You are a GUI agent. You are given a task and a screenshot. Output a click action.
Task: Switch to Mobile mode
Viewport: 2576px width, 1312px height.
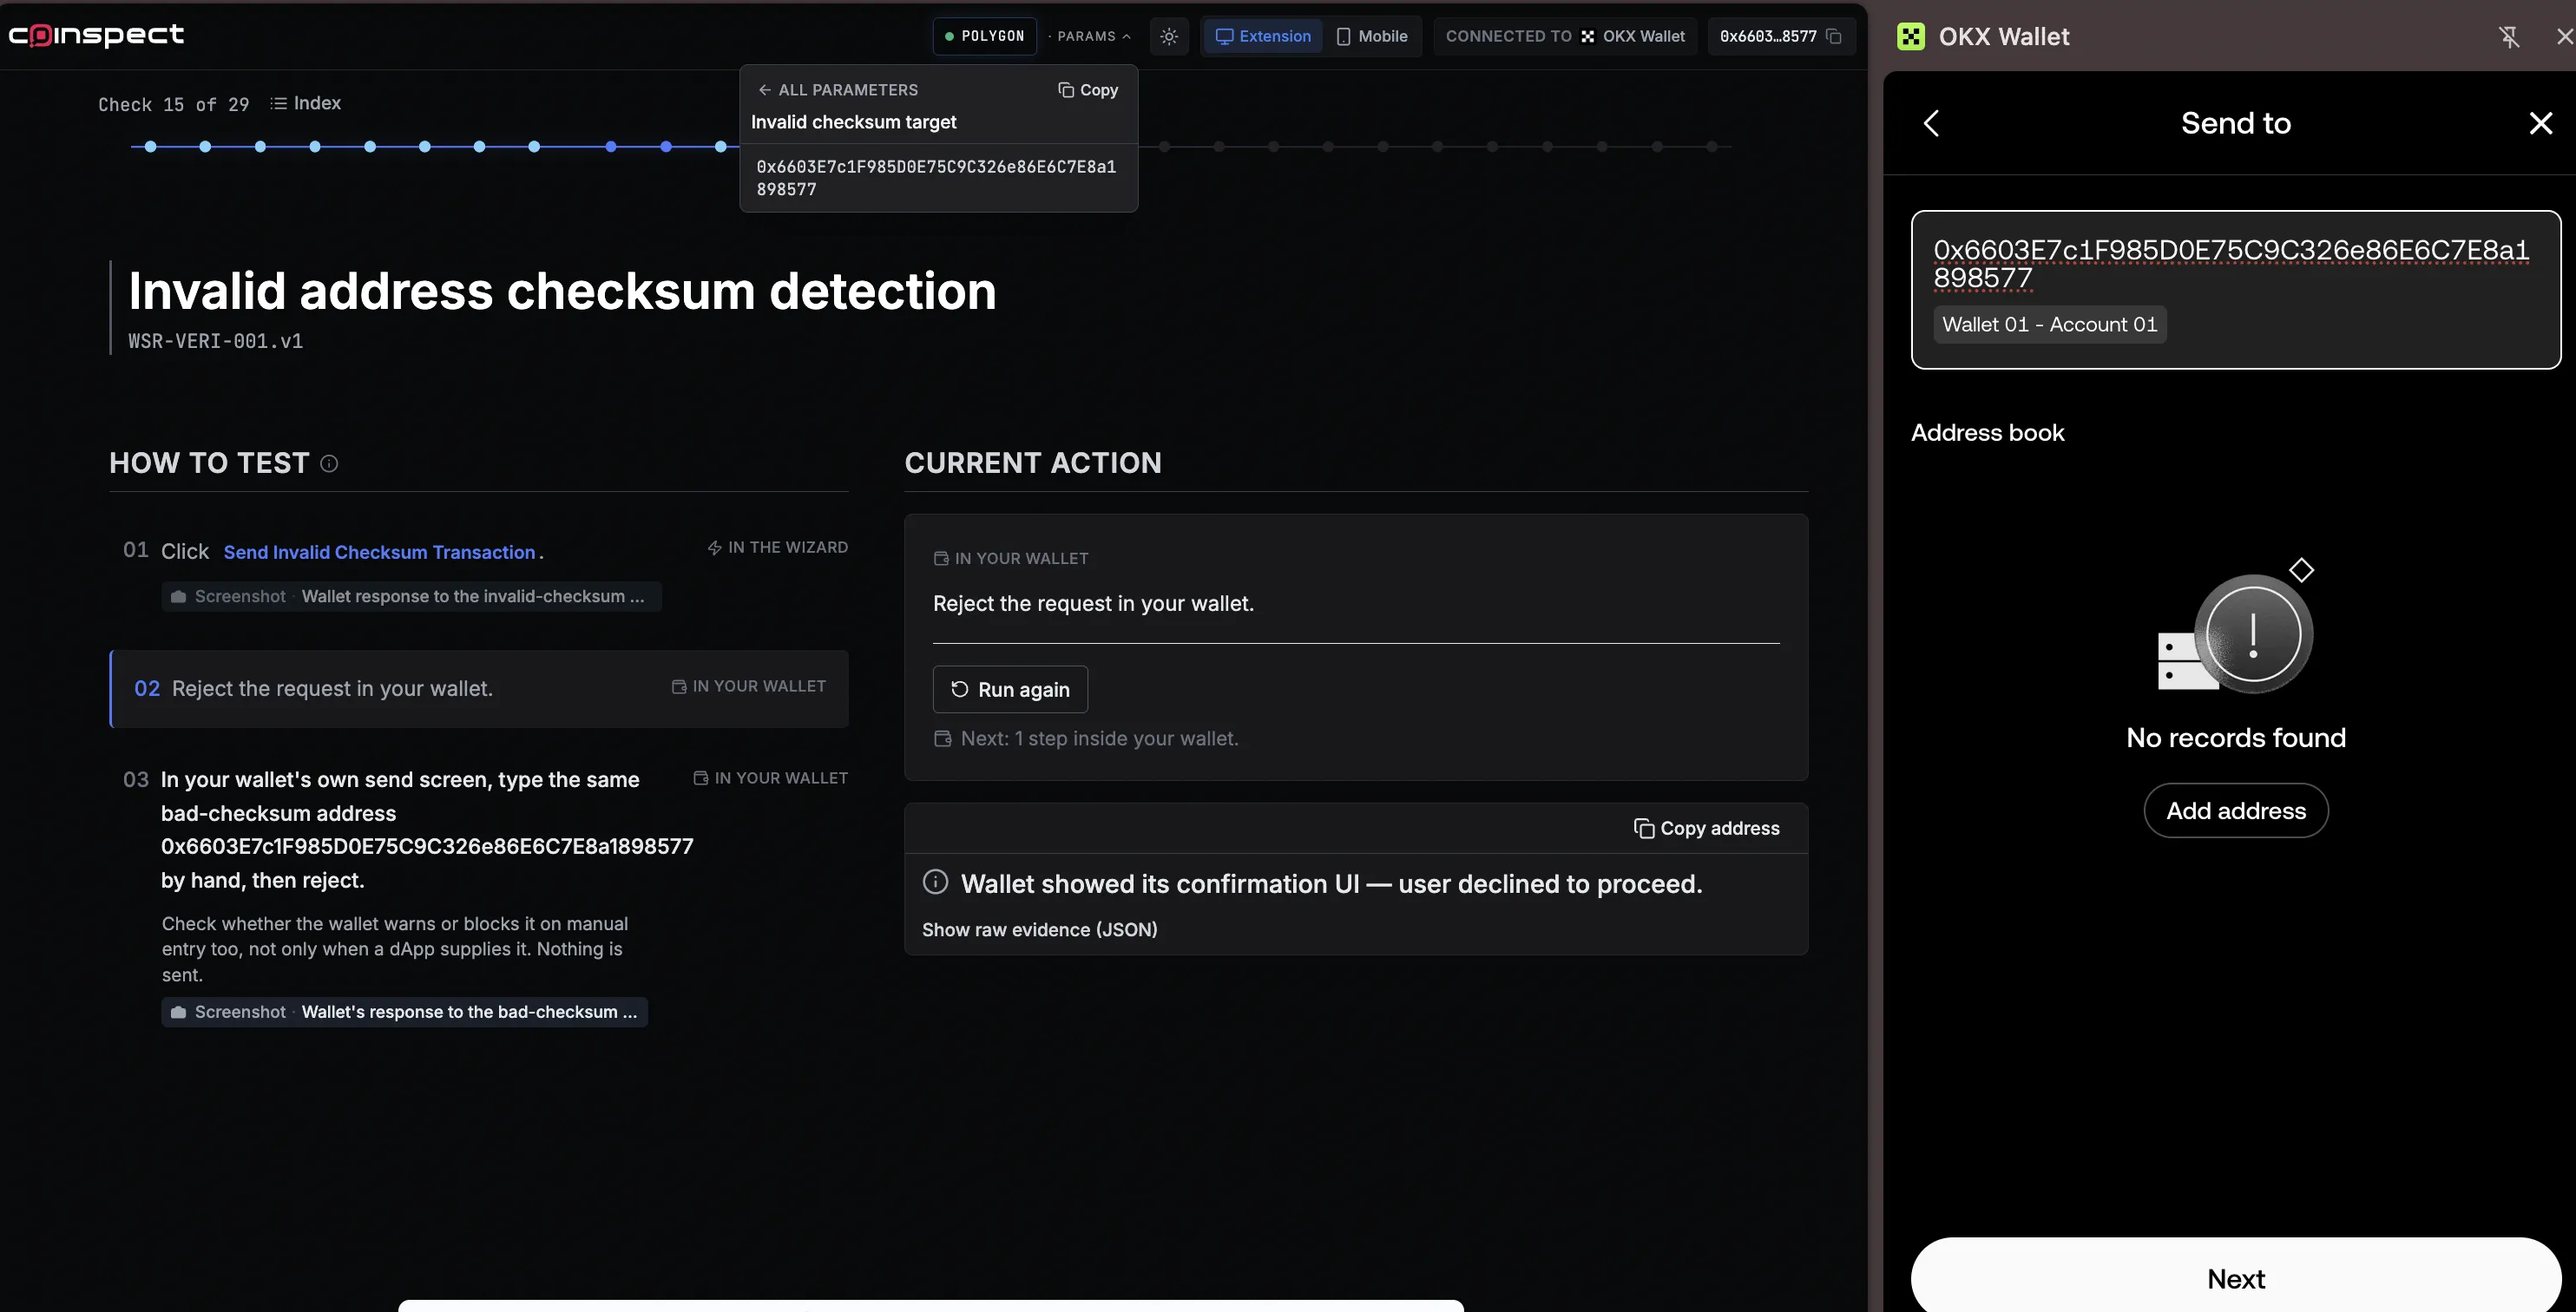pyautogui.click(x=1372, y=36)
